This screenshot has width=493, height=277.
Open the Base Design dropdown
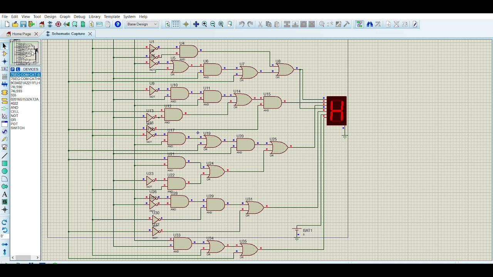(x=142, y=24)
